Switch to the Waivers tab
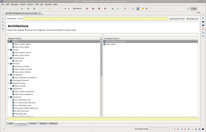The width and height of the screenshot is (206, 132). [53, 124]
